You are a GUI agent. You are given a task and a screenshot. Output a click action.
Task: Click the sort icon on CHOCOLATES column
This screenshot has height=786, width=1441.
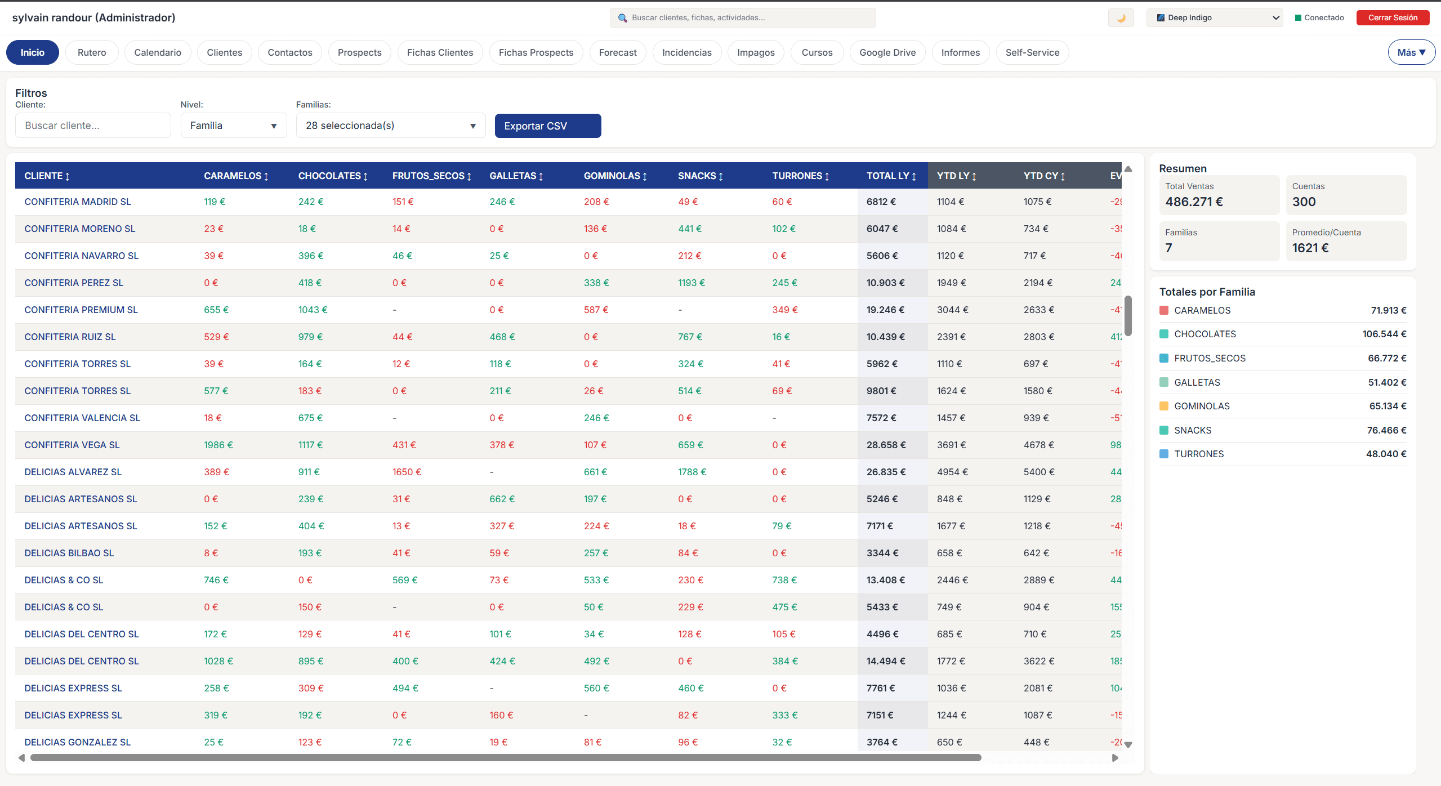[365, 176]
